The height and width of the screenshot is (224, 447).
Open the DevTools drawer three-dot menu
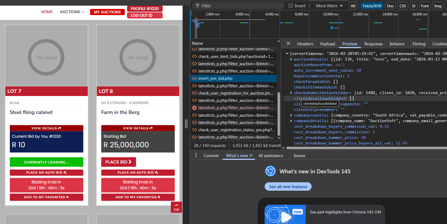coord(196,155)
